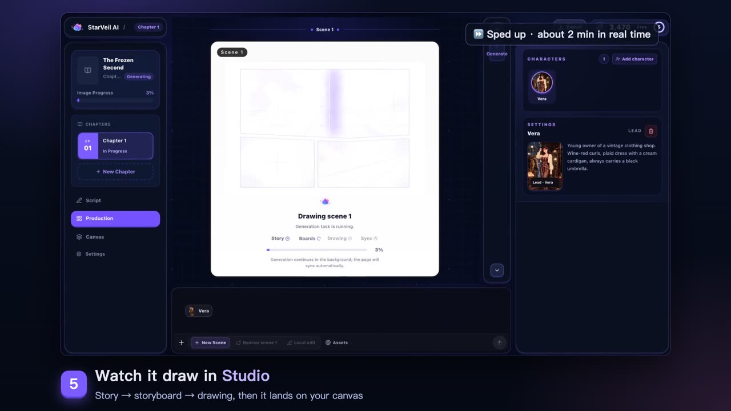
Task: Open the Production section
Action: tap(115, 219)
